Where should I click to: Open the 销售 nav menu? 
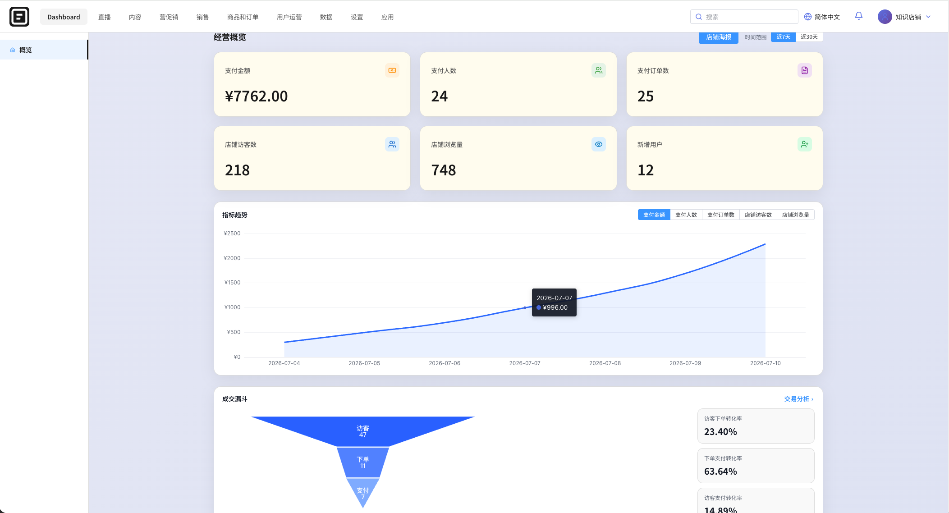click(x=203, y=17)
